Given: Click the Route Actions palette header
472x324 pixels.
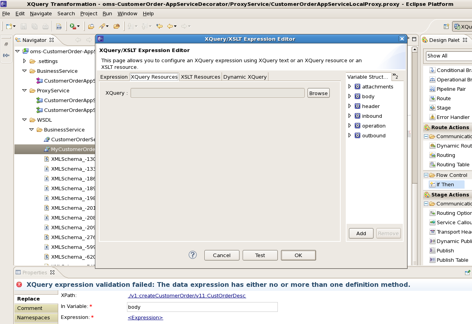Looking at the screenshot, I should (x=448, y=127).
